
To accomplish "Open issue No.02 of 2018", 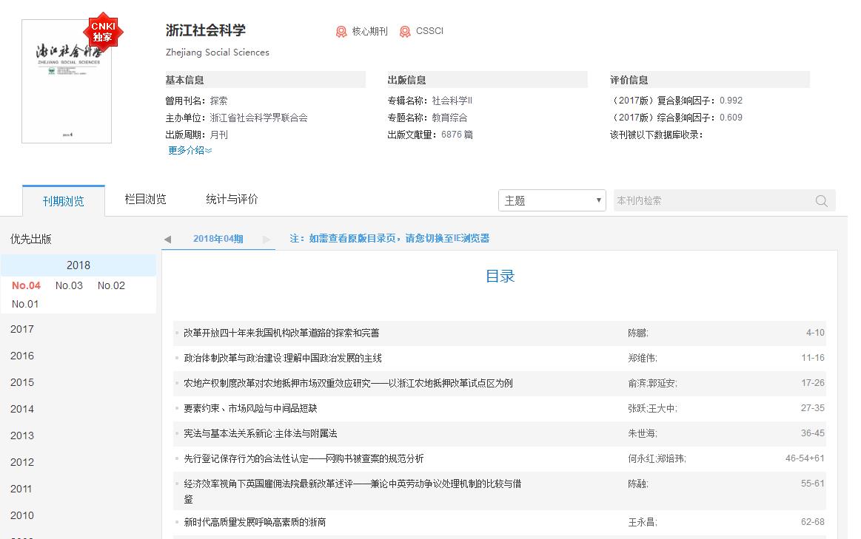I will click(111, 285).
